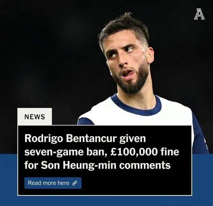Click the player's navy sleeve at right
The height and width of the screenshot is (206, 213).
point(200,136)
